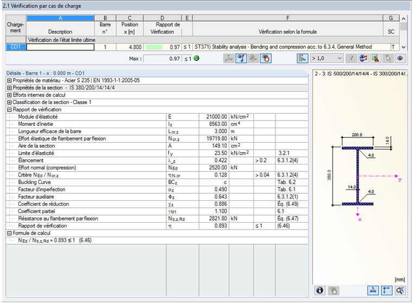Image resolution: width=413 pixels, height=303 pixels.
Task: Click the result diagrams selection icon
Action: coord(364,58)
